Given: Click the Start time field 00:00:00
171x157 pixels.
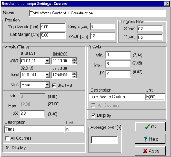Looking at the screenshot, I should [62, 61].
